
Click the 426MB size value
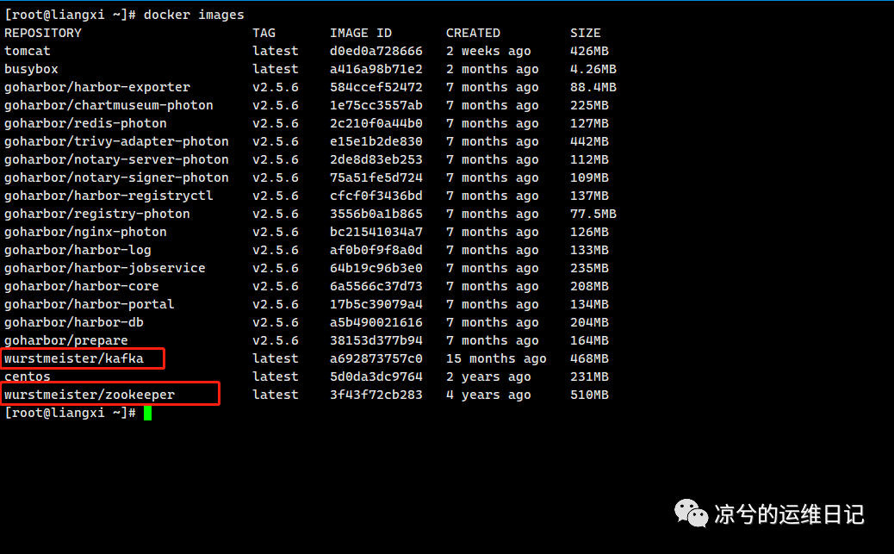589,52
